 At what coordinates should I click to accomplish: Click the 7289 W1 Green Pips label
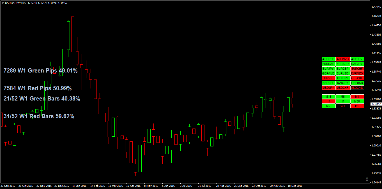(41, 71)
